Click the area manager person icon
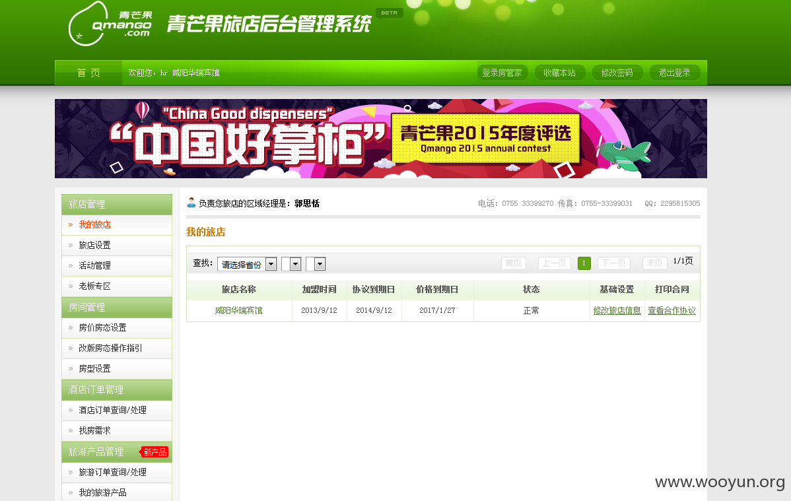Viewport: 791px width, 501px height. tap(191, 203)
